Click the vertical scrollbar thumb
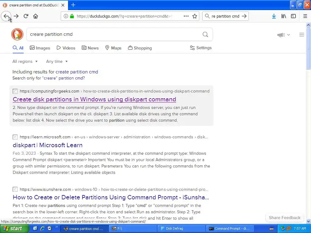The height and width of the screenshot is (233, 311). [x=308, y=49]
